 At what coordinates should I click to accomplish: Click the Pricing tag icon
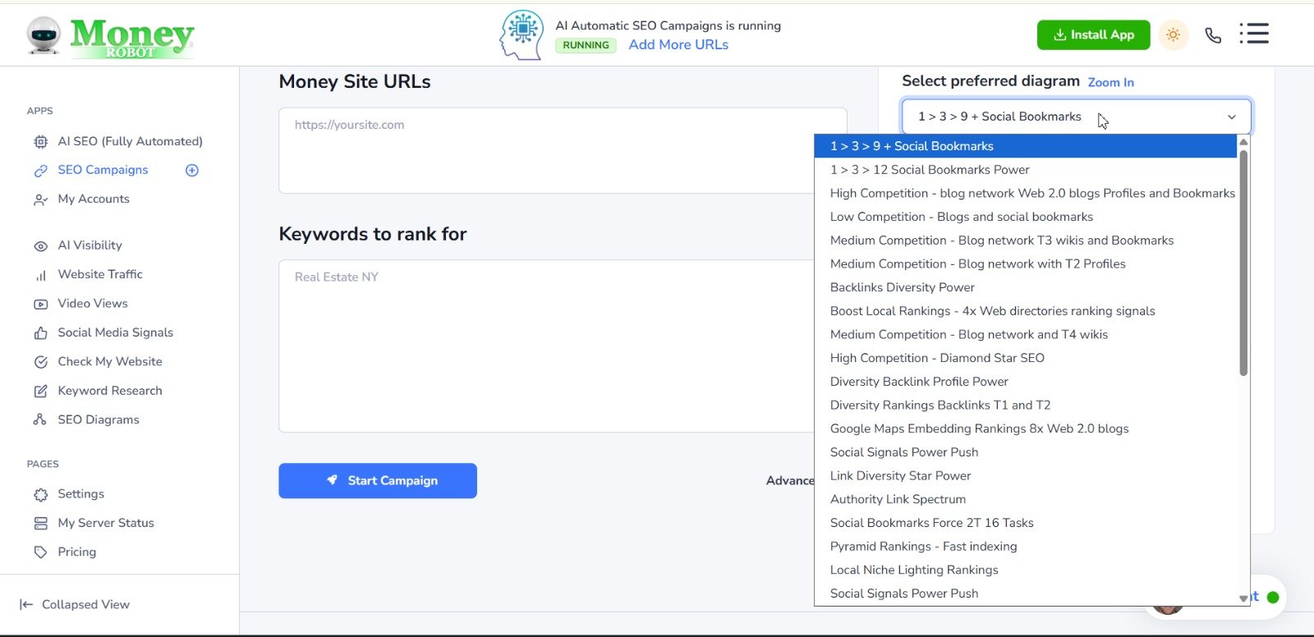(40, 552)
